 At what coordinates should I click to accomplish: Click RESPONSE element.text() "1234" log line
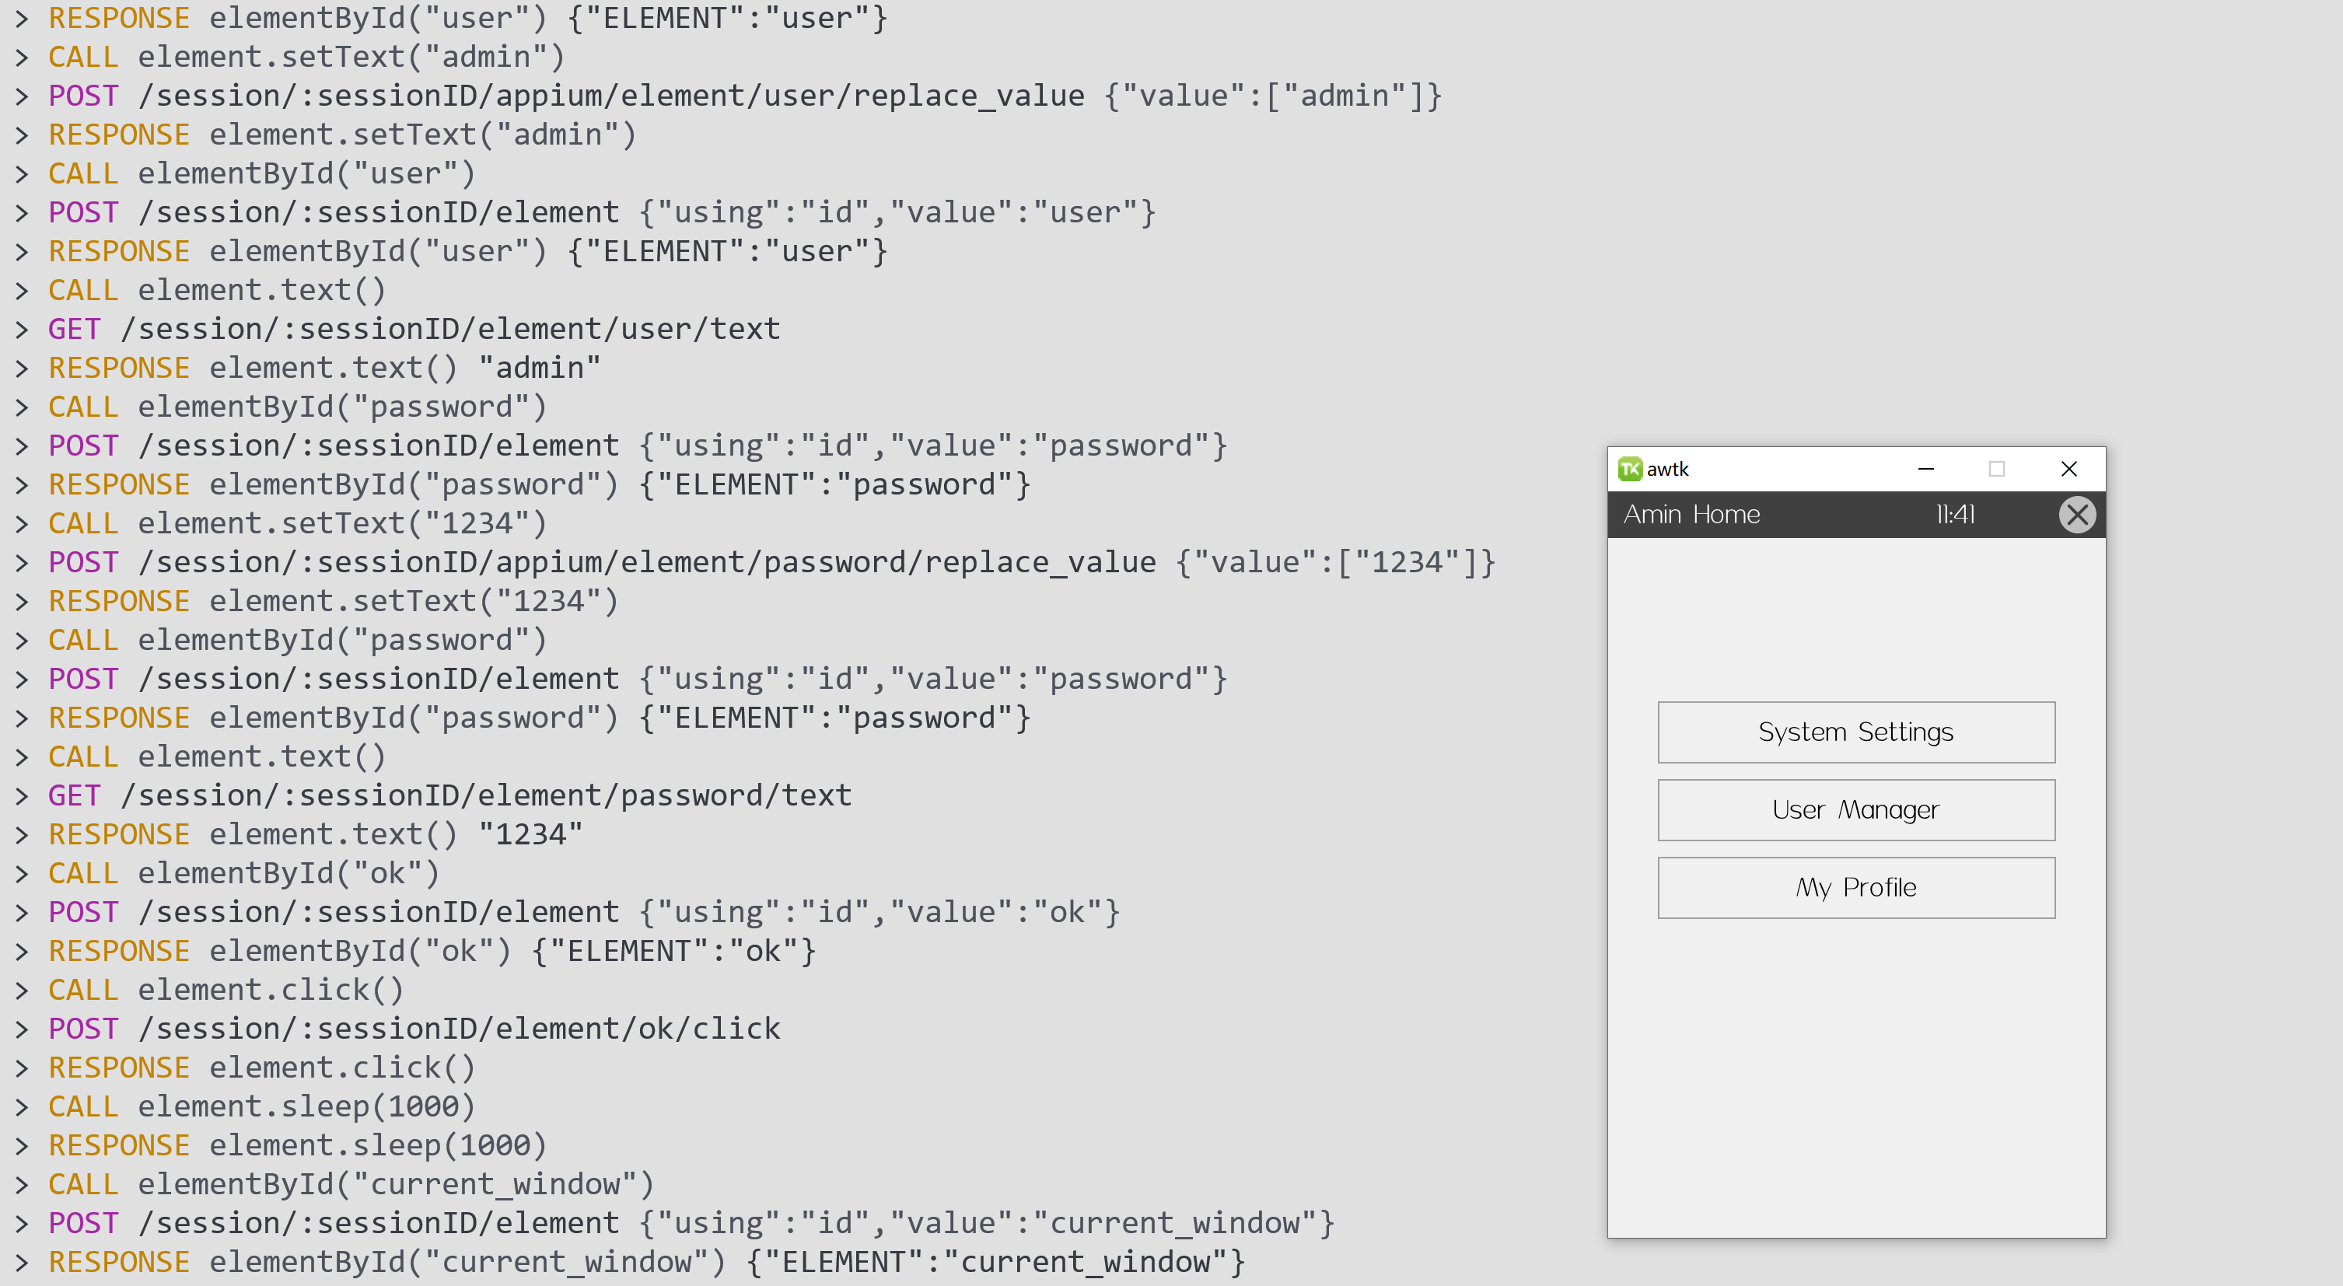315,835
